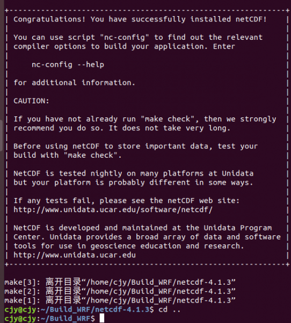Click the cjy@cjy netcdf-4.1.3 prompt text

[x=79, y=310]
